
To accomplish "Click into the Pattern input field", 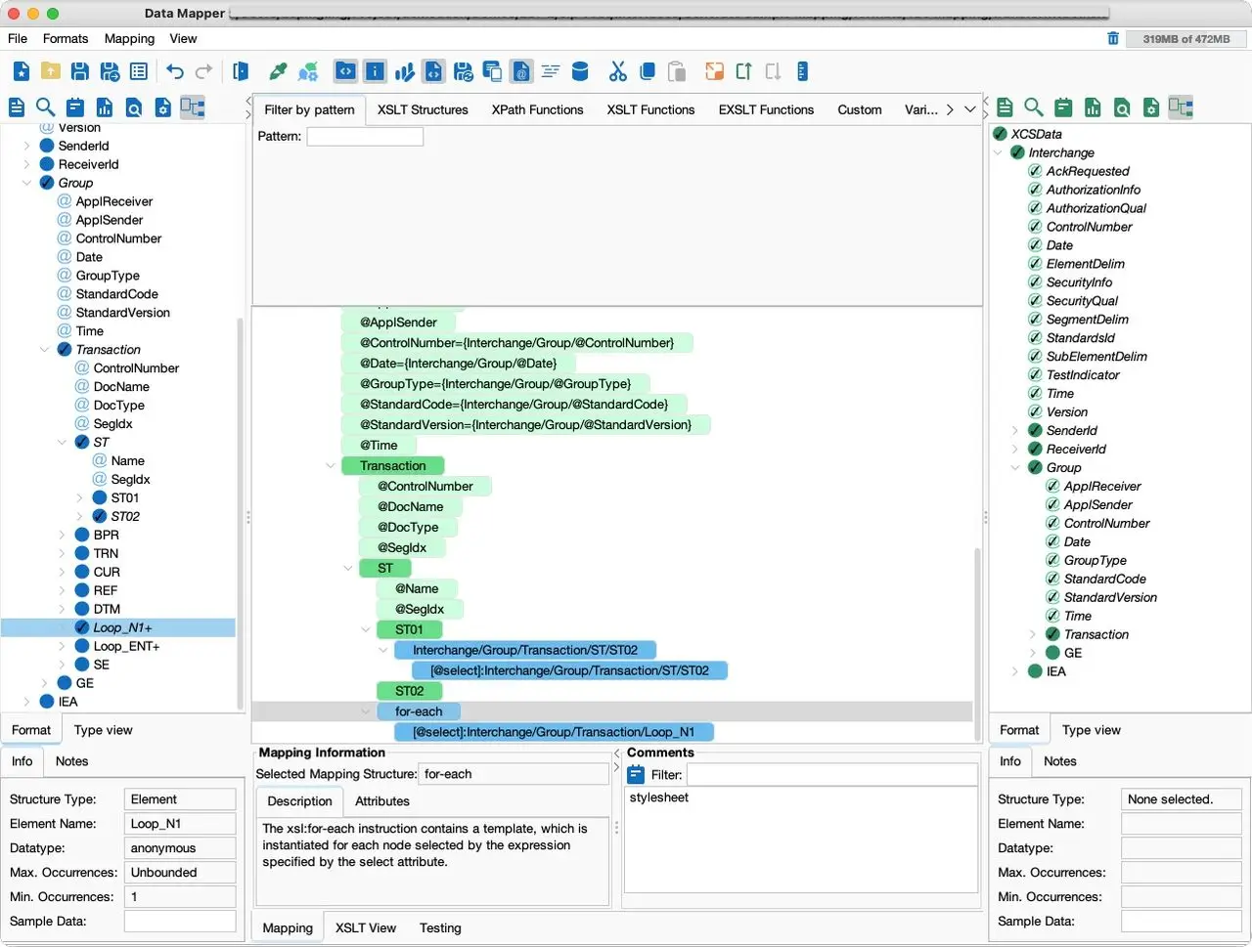I will coord(365,137).
